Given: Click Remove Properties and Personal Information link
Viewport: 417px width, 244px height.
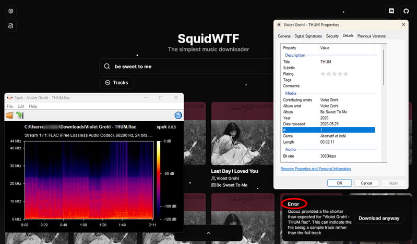Looking at the screenshot, I should pos(316,169).
